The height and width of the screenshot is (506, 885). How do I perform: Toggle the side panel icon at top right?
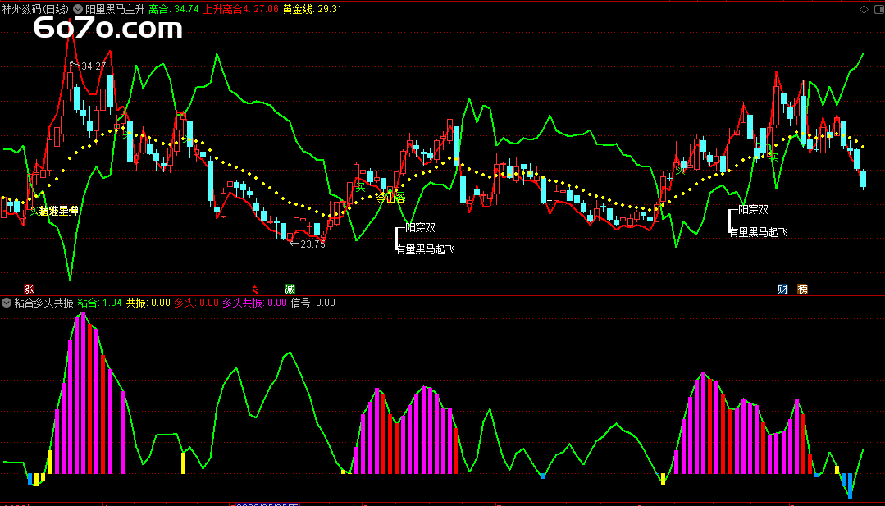(x=880, y=9)
